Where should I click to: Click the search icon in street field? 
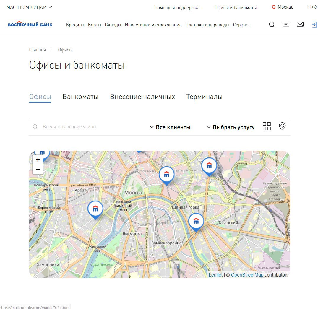tap(35, 127)
